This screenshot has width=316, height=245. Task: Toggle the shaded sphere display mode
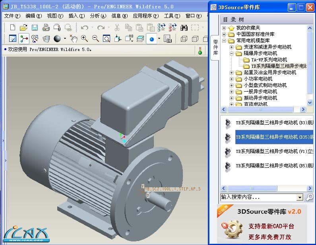pos(57,39)
